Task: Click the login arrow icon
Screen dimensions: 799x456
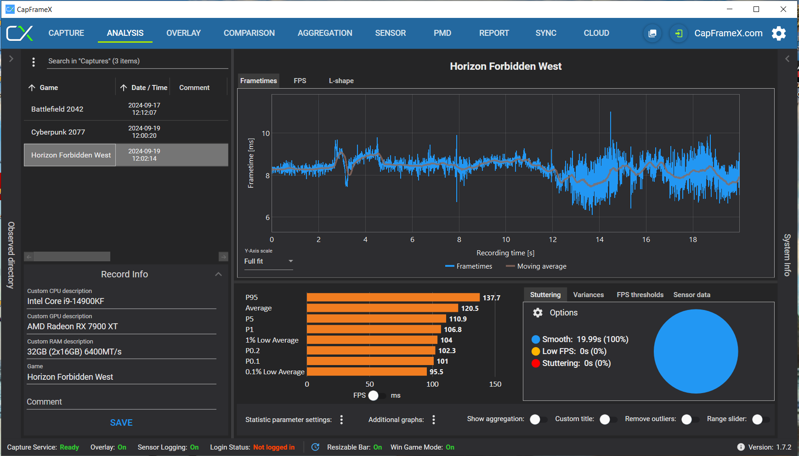Action: [x=679, y=33]
